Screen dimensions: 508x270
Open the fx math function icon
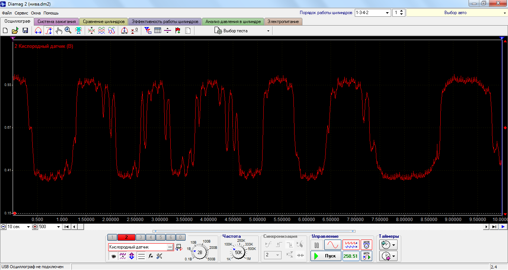151,256
